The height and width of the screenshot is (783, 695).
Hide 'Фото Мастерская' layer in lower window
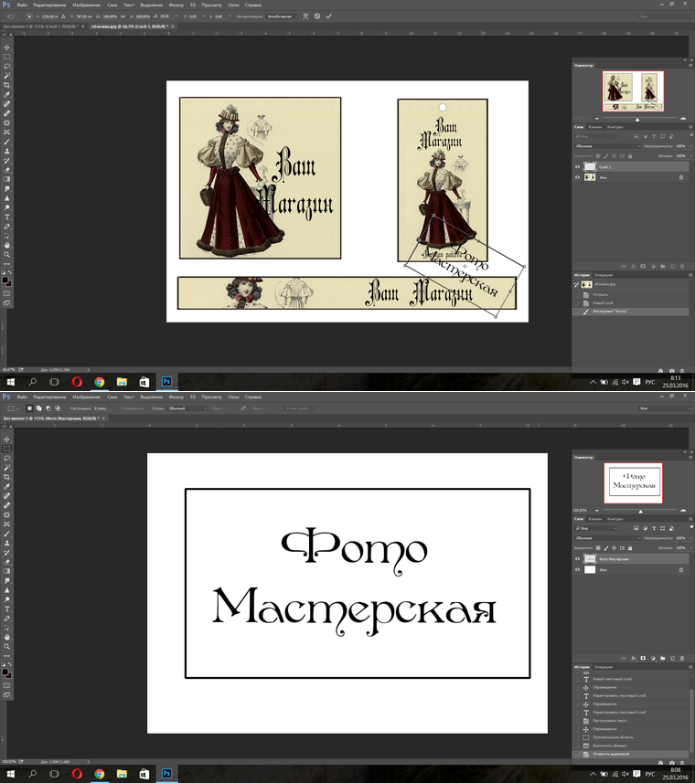coord(578,559)
